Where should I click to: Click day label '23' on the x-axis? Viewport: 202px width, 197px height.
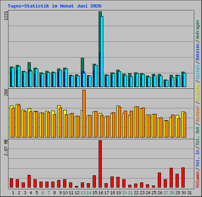(x=142, y=193)
